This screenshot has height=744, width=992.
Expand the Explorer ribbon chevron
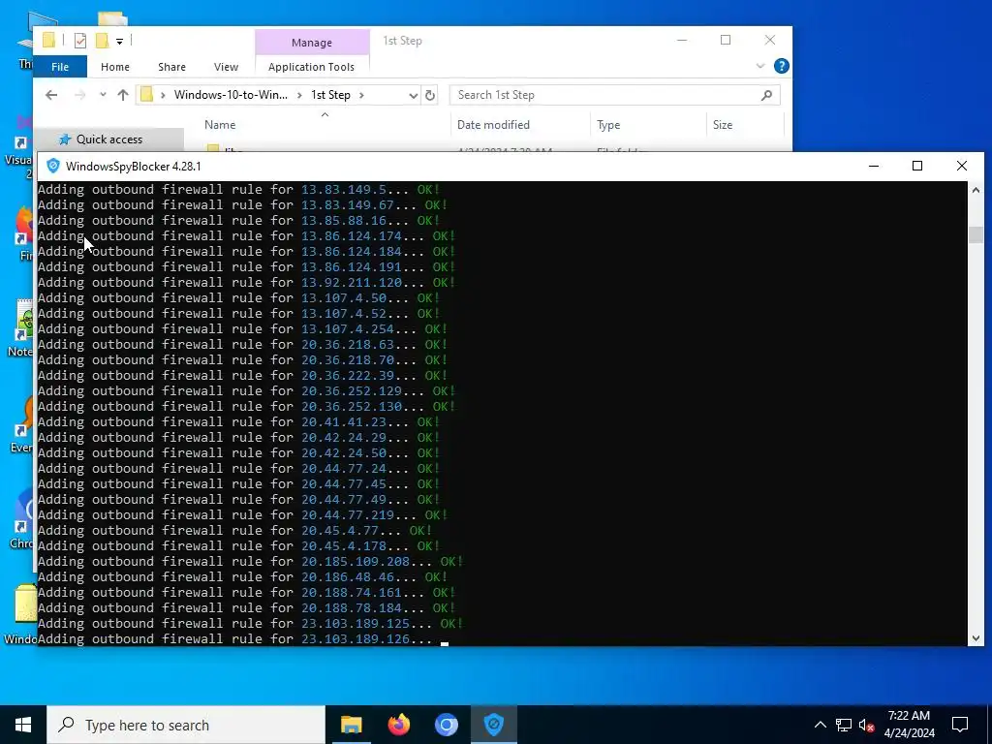click(760, 66)
